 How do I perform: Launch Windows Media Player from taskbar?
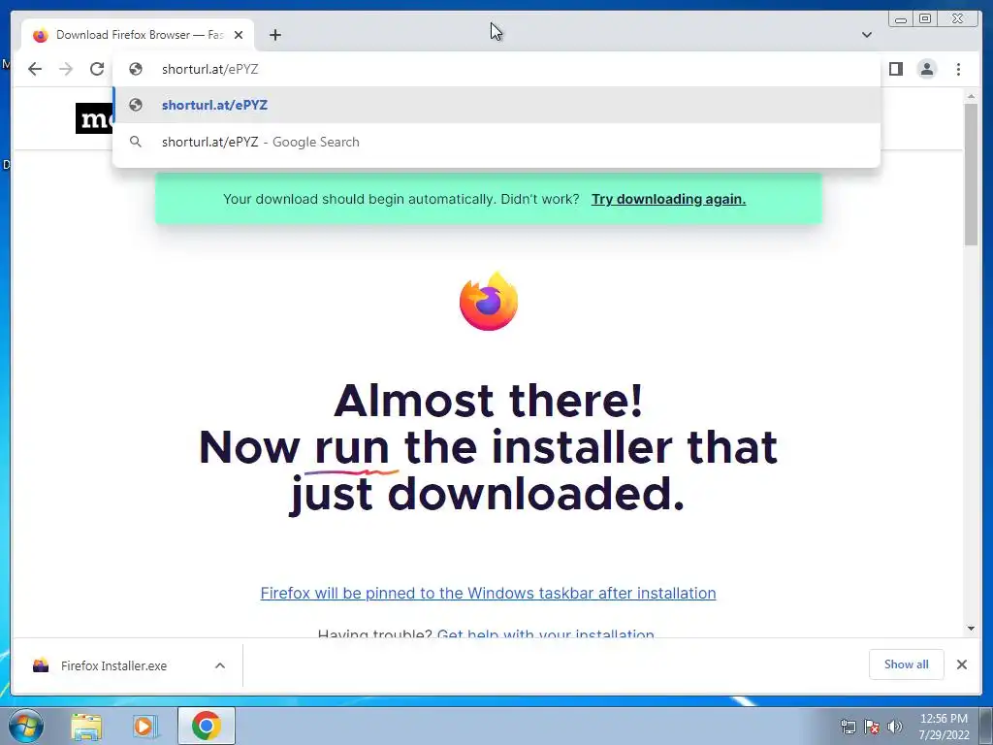pos(145,726)
